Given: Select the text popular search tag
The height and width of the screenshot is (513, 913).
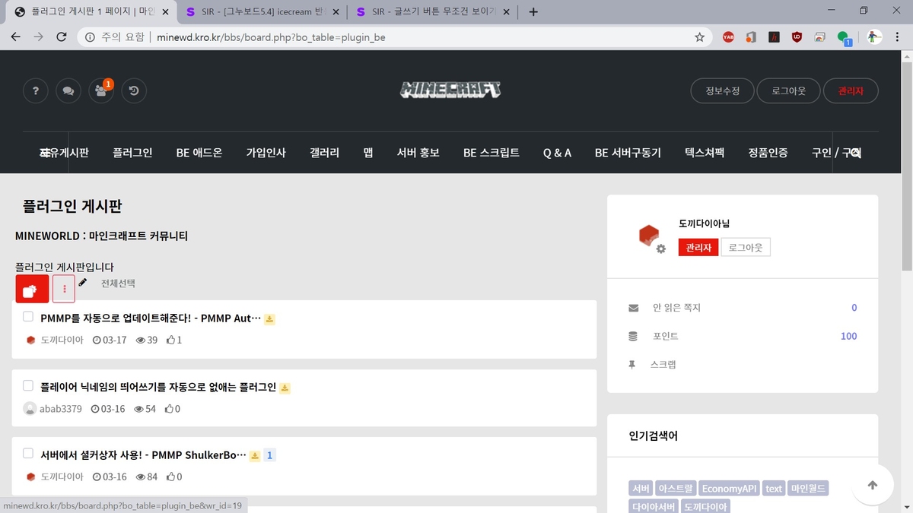Looking at the screenshot, I should (x=774, y=488).
